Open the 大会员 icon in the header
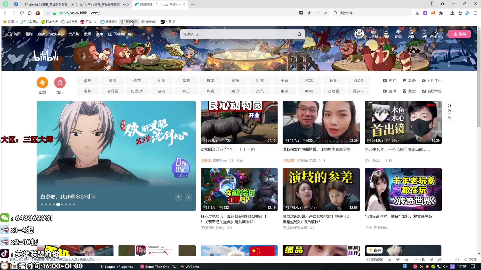 [x=373, y=34]
